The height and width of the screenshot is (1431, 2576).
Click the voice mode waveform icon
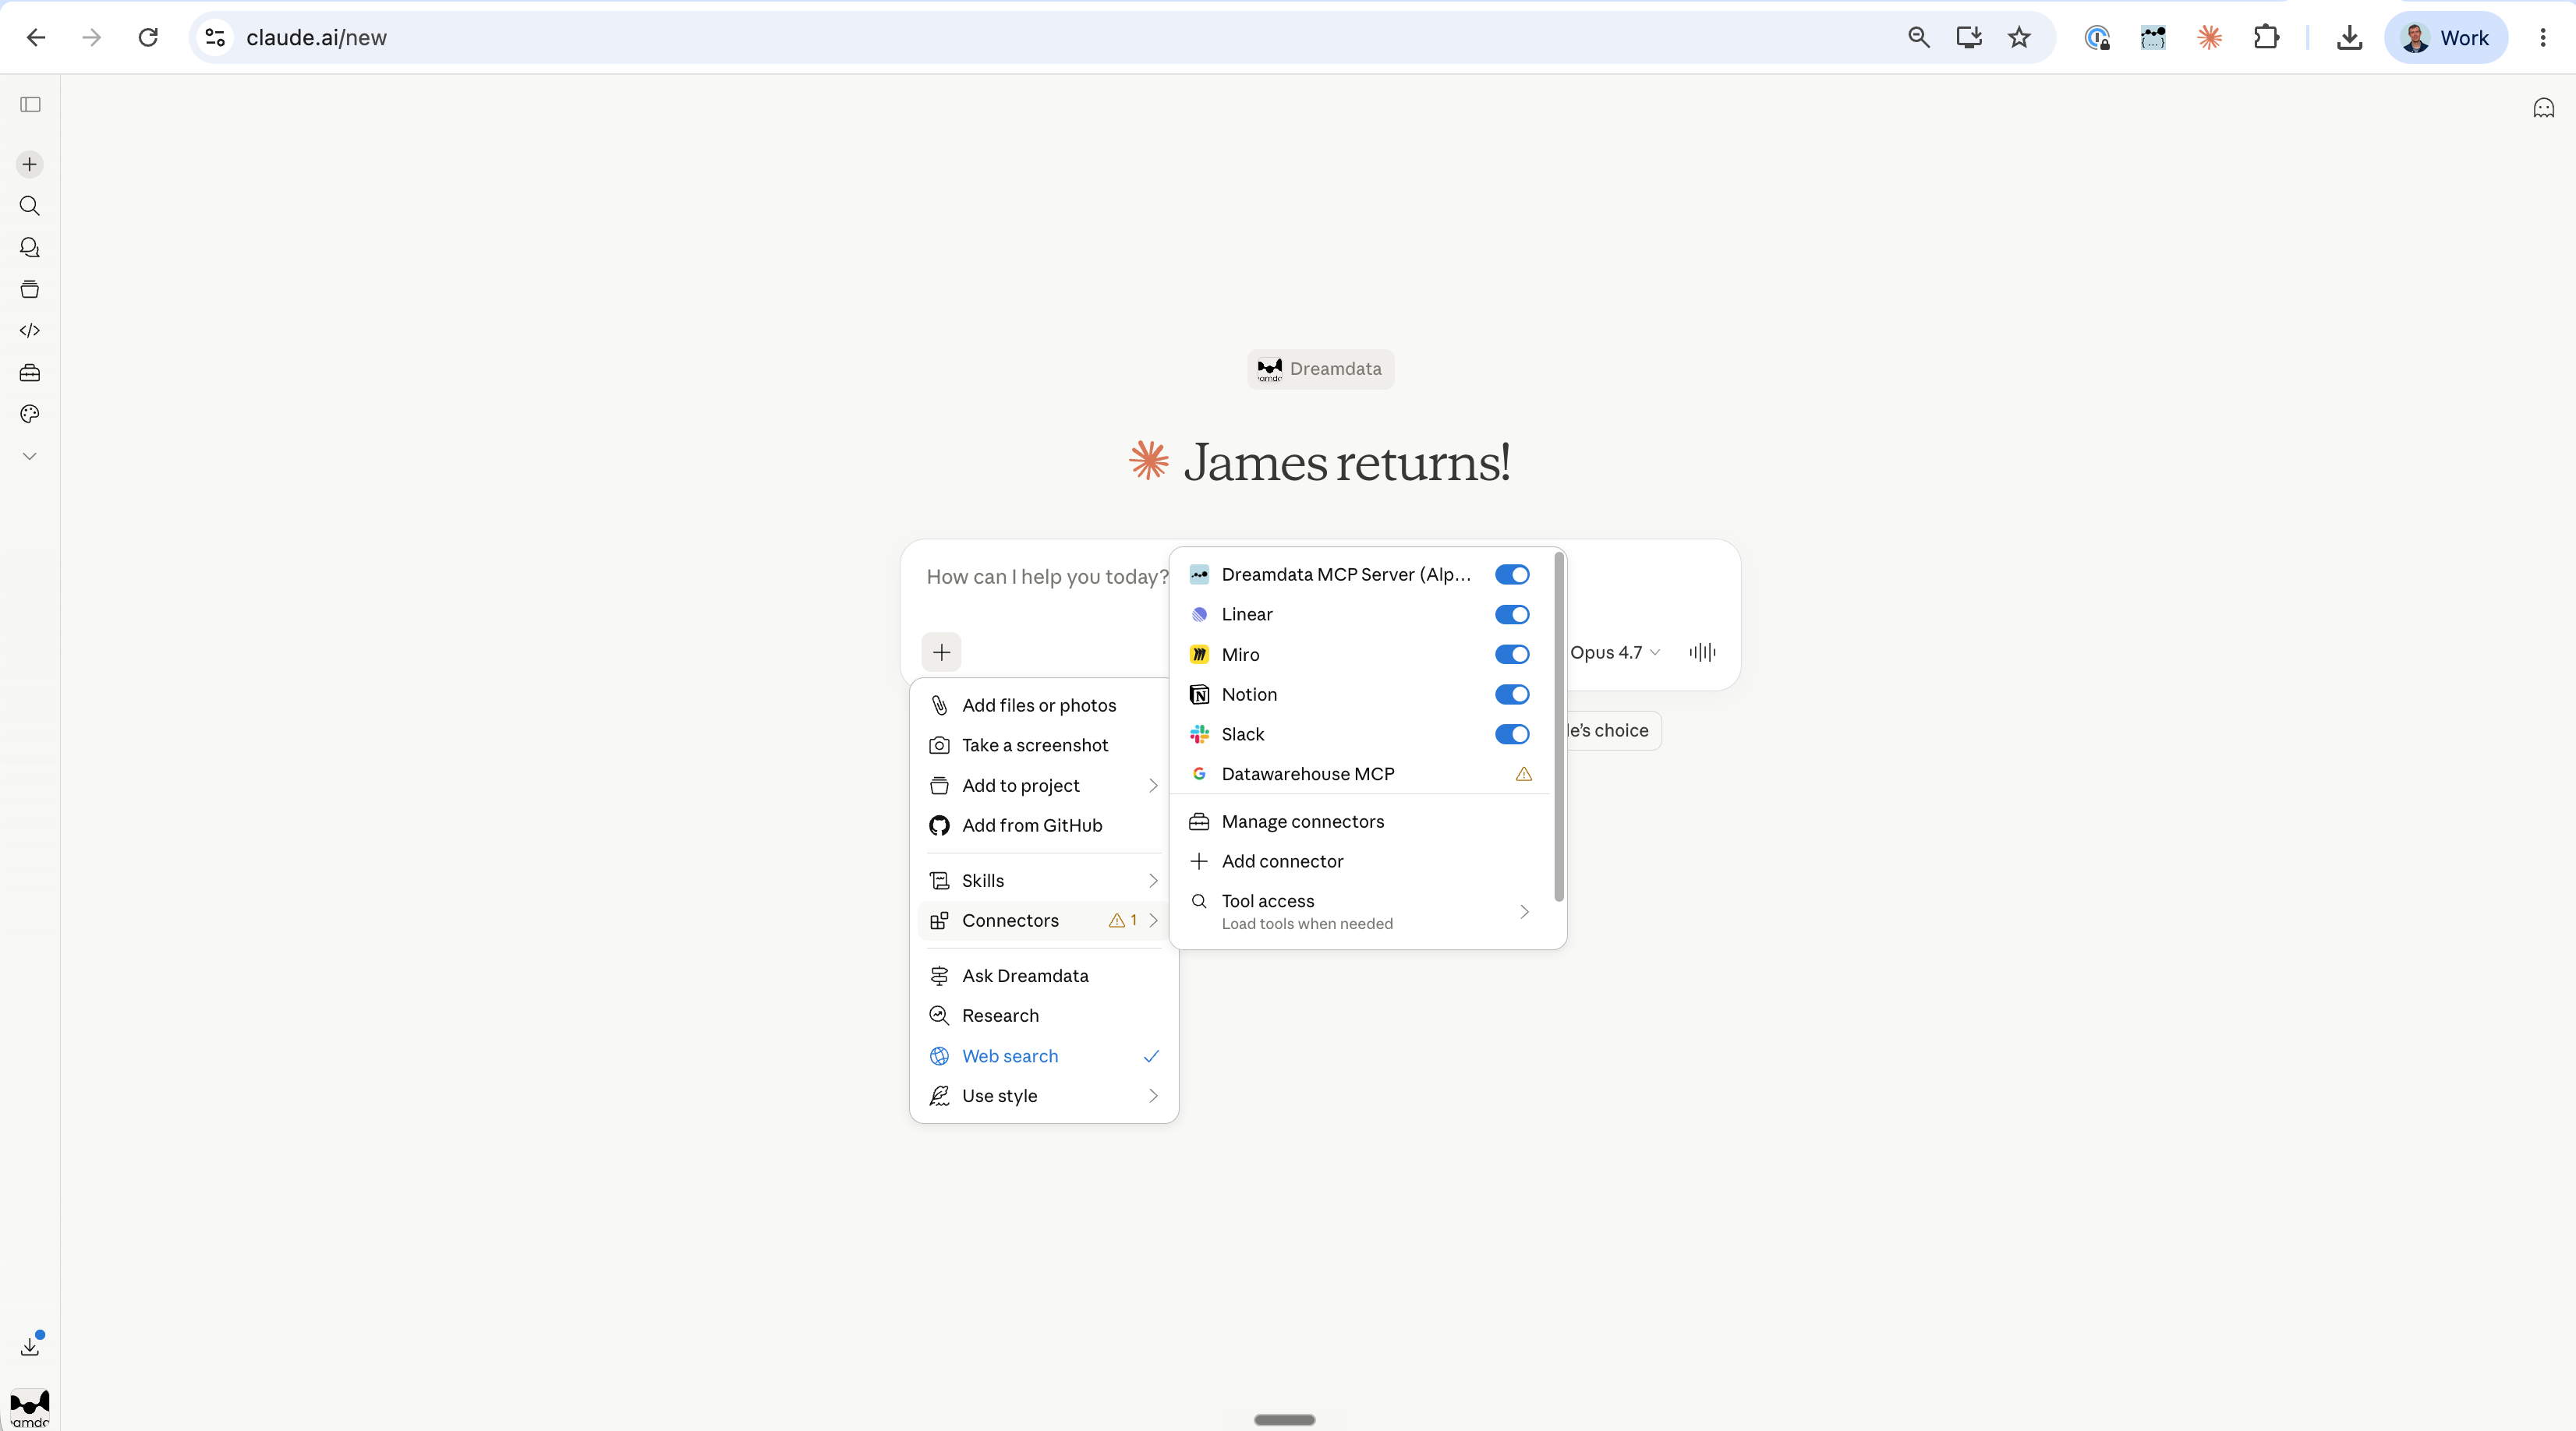(x=1702, y=652)
